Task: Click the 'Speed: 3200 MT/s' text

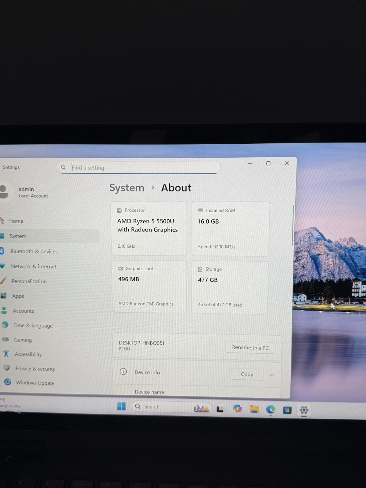Action: pyautogui.click(x=217, y=246)
